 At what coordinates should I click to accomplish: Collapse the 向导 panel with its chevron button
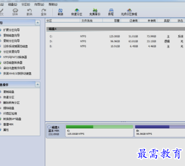[x=37, y=23]
